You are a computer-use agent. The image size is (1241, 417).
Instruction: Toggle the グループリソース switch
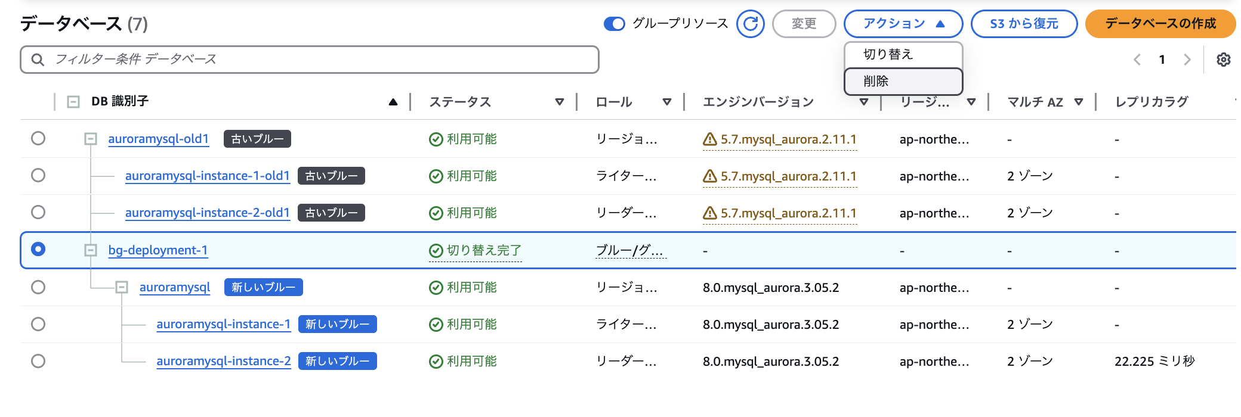(x=614, y=24)
